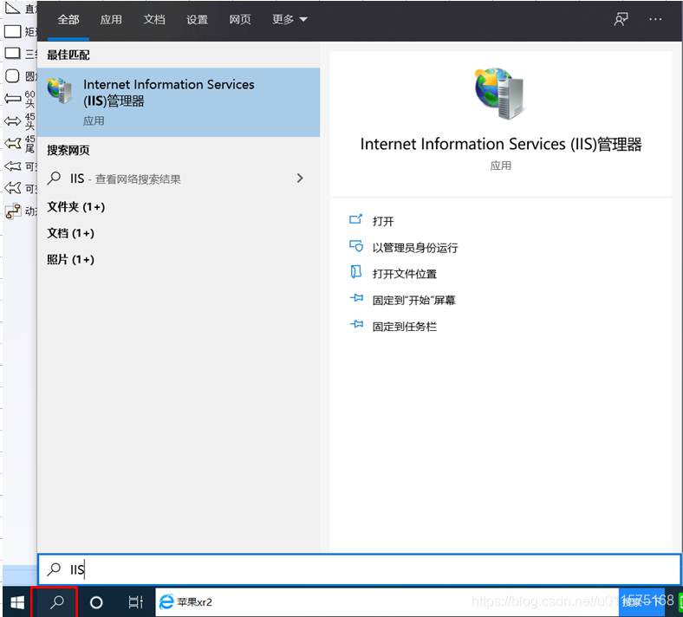The height and width of the screenshot is (617, 683).
Task: Click the search box containing IIS
Action: pos(360,569)
